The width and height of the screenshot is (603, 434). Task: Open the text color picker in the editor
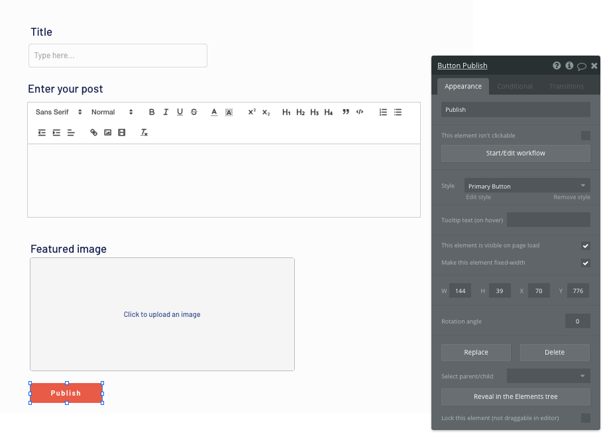pos(214,112)
